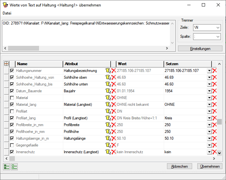Click the Einstellungen button
Image resolution: width=226 pixels, height=180 pixels.
[200, 49]
